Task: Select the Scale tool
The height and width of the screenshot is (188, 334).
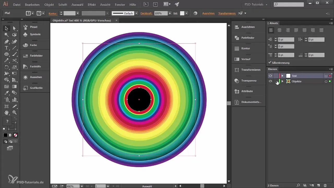Action: (x=15, y=67)
